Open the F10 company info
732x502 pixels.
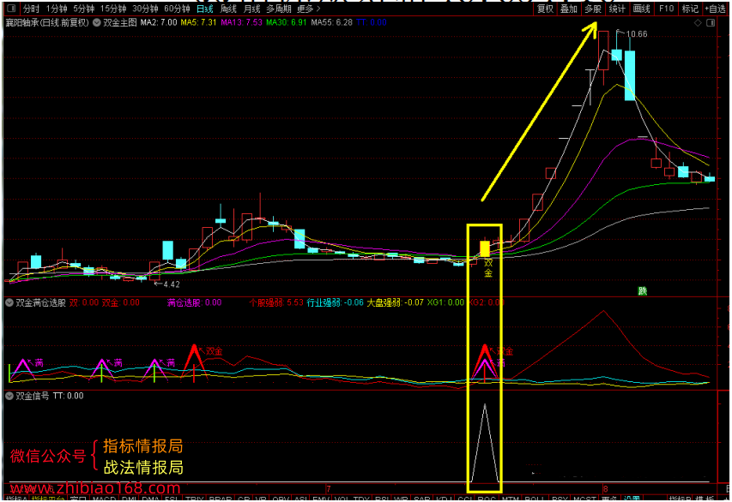pyautogui.click(x=666, y=9)
